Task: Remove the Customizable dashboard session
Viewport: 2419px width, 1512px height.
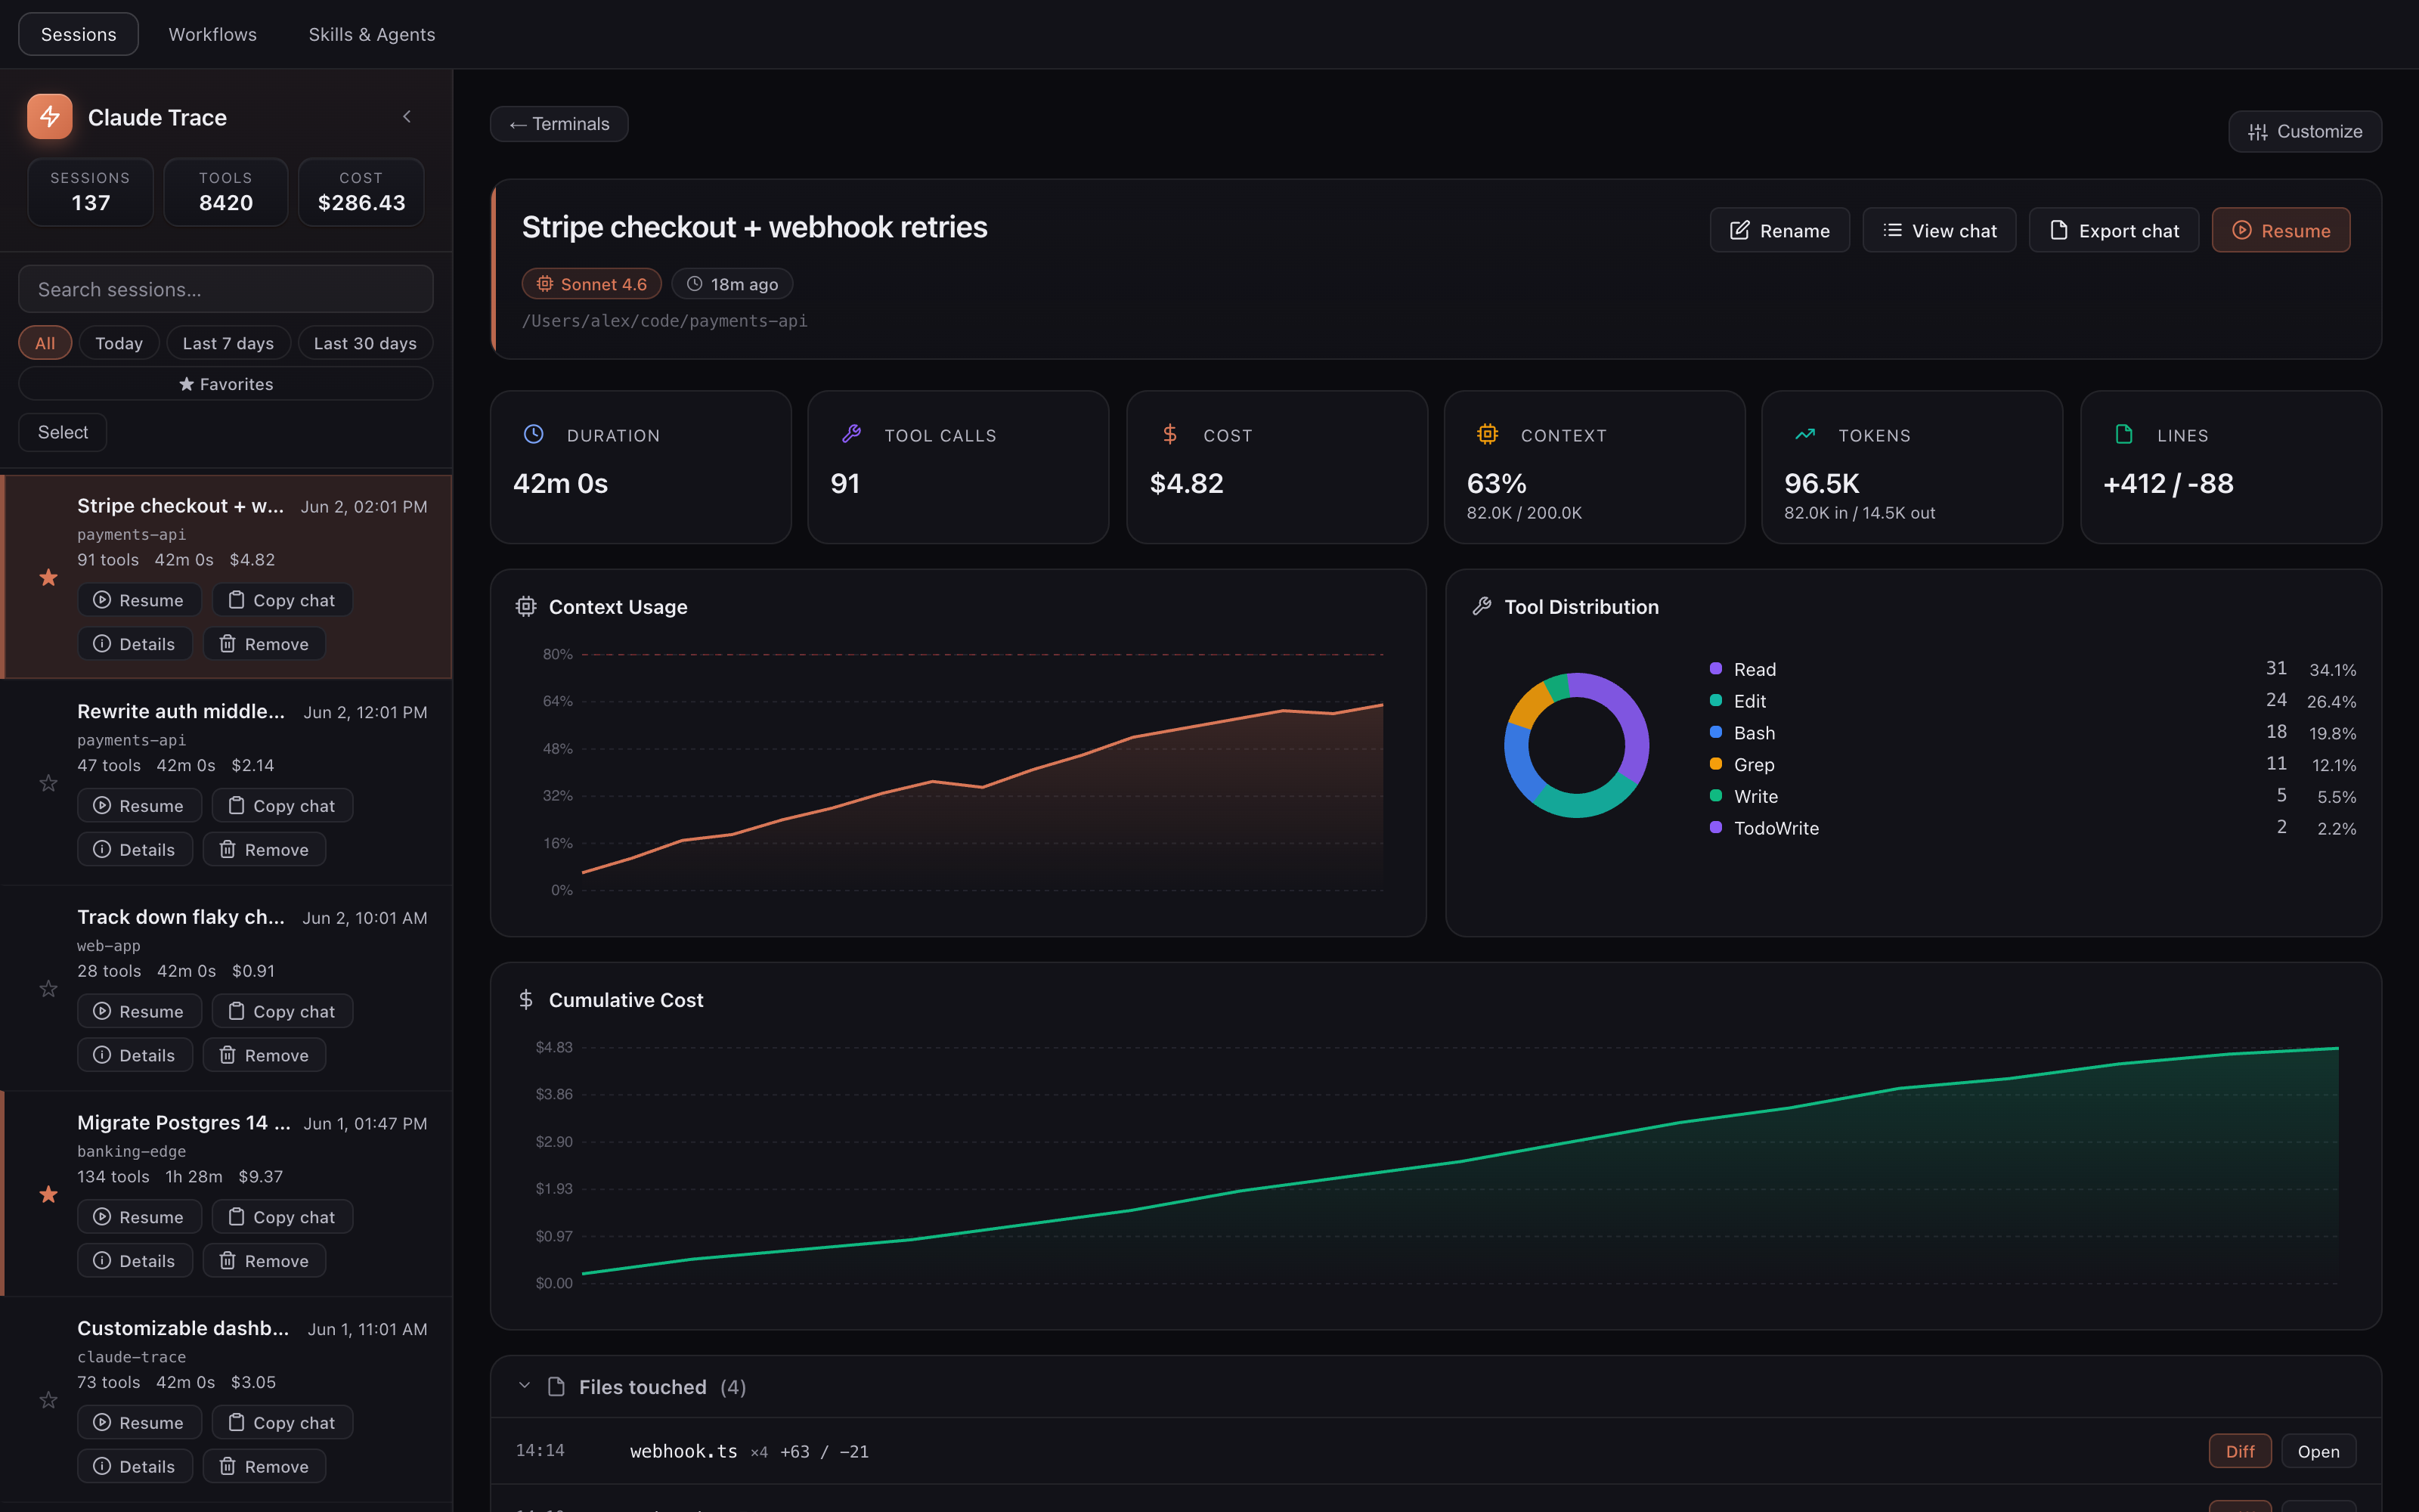Action: (x=264, y=1467)
